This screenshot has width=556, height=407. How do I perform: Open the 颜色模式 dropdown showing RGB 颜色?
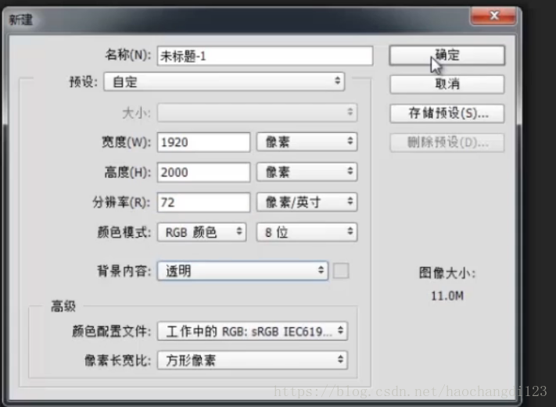tap(202, 232)
